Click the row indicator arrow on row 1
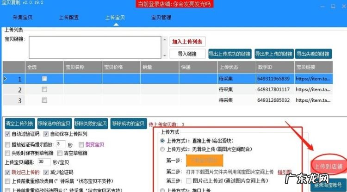The image size is (347, 192). (x=6, y=79)
